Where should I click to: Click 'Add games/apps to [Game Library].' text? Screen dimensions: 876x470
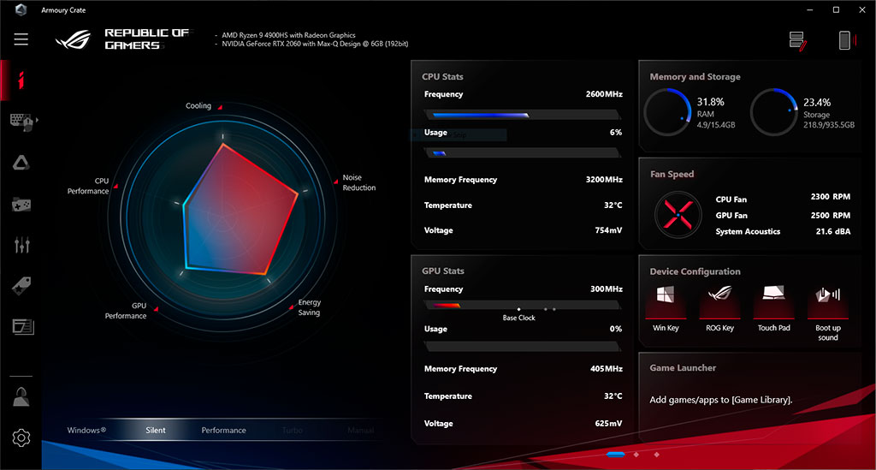click(720, 400)
